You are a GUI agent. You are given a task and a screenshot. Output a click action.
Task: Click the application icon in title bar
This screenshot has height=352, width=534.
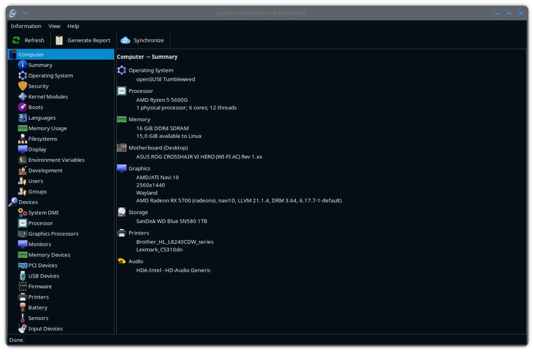(x=13, y=13)
